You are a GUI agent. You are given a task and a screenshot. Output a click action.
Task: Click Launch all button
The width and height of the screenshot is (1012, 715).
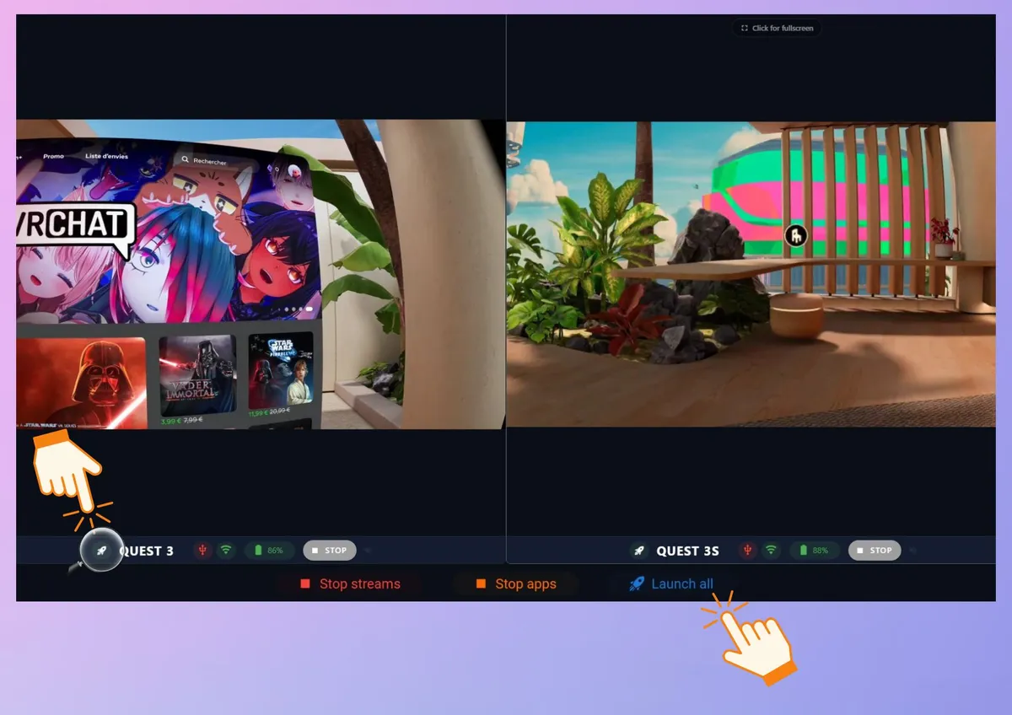(671, 583)
